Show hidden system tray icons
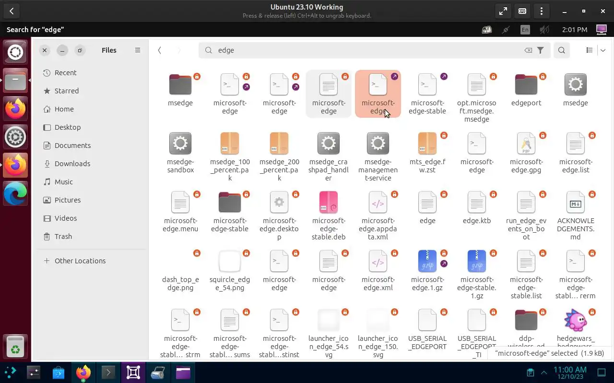Screen dimensions: 614x383 [544, 372]
